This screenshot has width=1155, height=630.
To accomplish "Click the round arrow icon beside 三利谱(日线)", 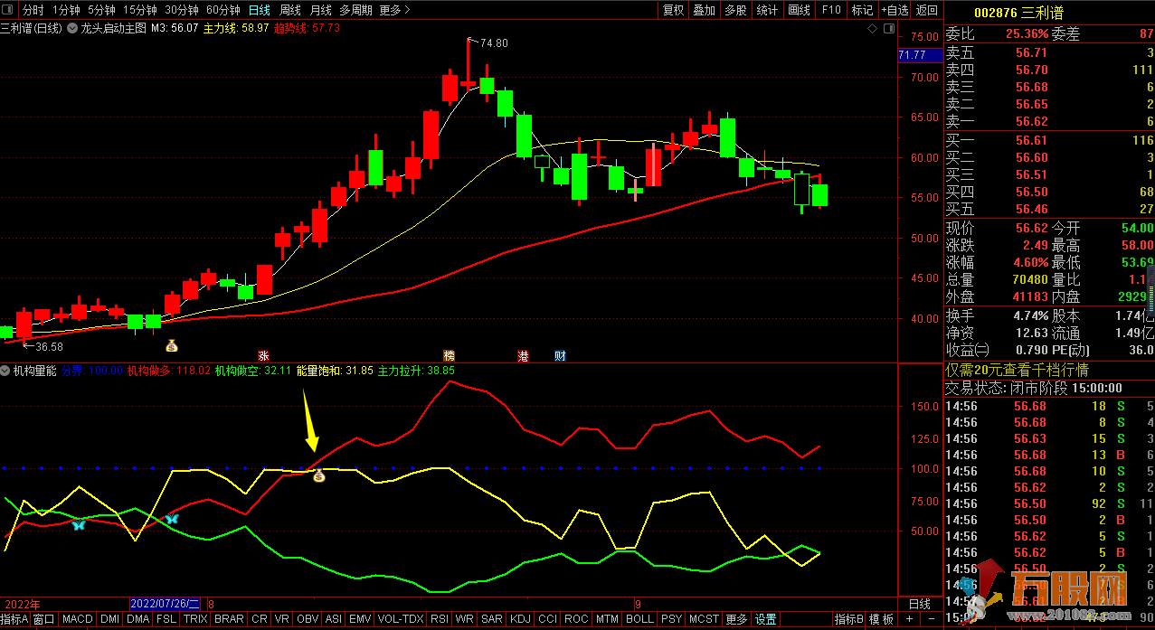I will click(72, 28).
